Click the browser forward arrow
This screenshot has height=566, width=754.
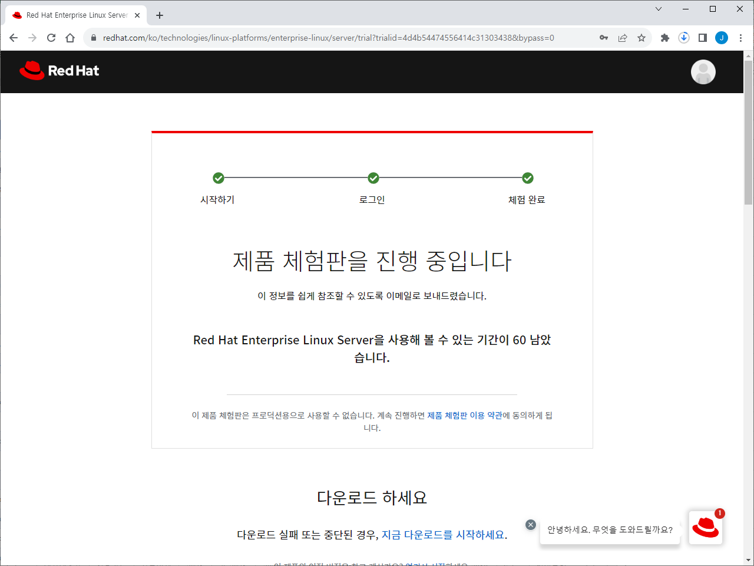click(x=32, y=38)
